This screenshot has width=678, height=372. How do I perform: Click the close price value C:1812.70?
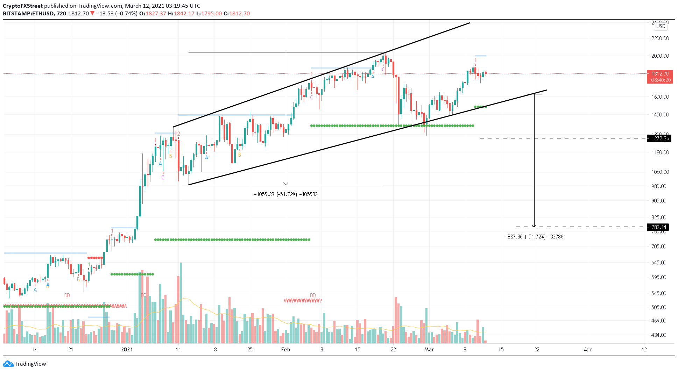(x=237, y=14)
